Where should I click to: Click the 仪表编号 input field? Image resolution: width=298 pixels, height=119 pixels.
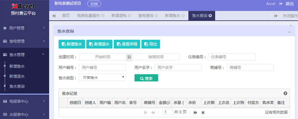(x=232, y=57)
